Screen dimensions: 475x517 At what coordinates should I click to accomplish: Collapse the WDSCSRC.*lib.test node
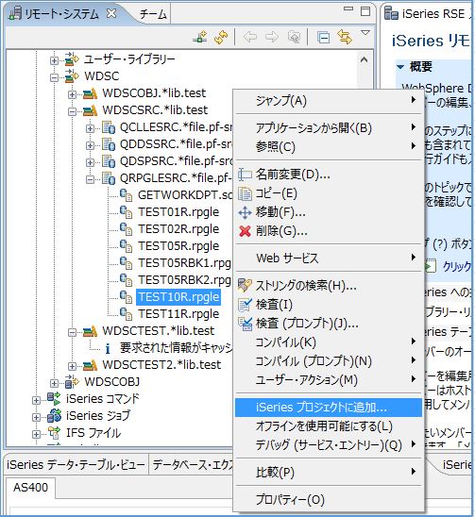click(x=72, y=111)
